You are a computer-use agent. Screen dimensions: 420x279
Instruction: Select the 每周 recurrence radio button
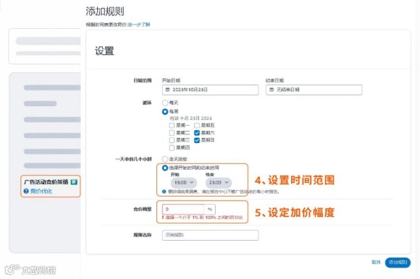tap(165, 111)
